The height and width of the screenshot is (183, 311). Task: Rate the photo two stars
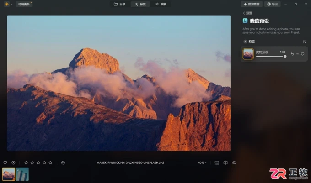click(32, 162)
